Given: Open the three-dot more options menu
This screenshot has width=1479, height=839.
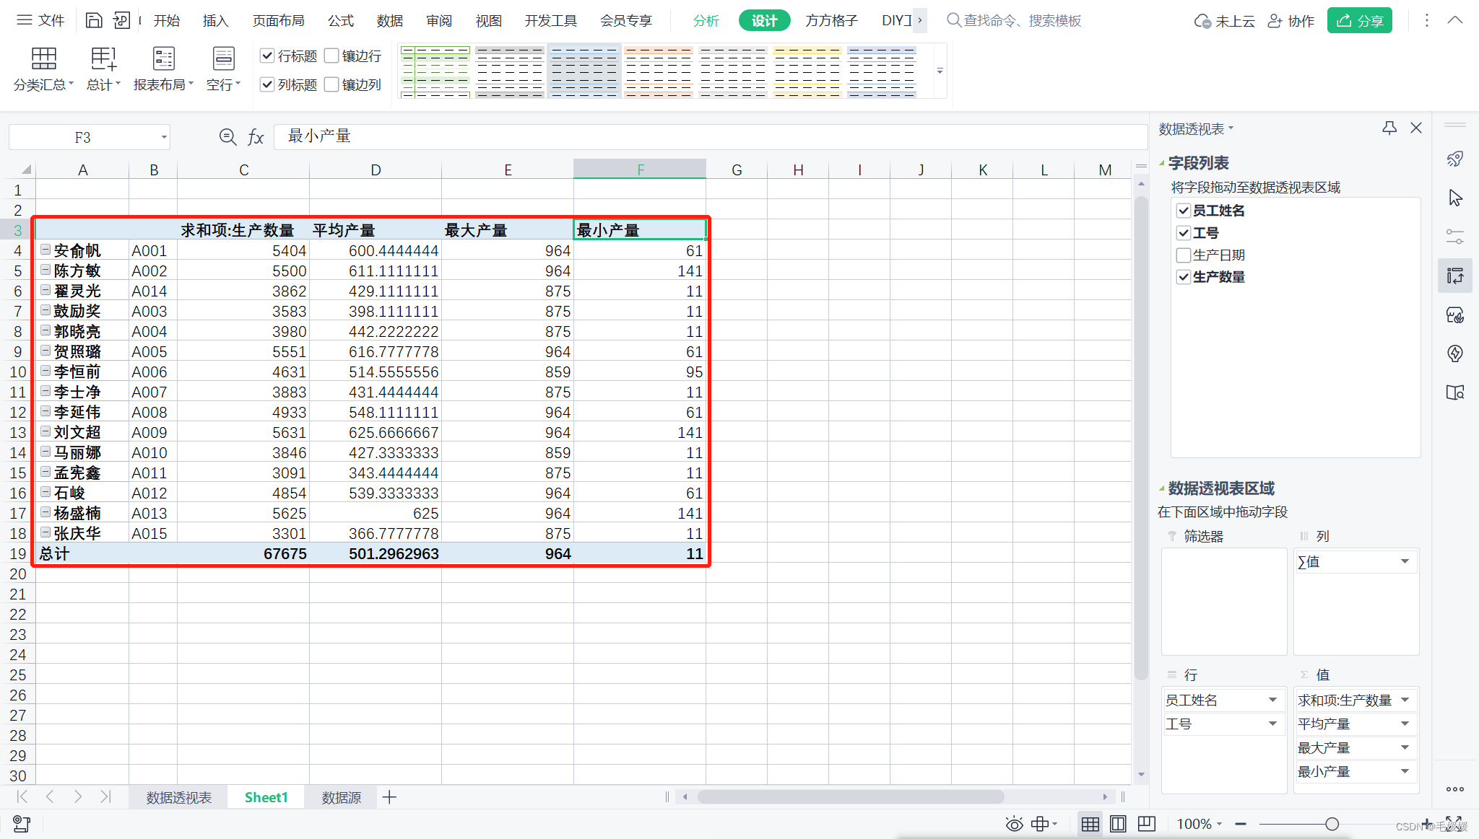Looking at the screenshot, I should pyautogui.click(x=1426, y=20).
